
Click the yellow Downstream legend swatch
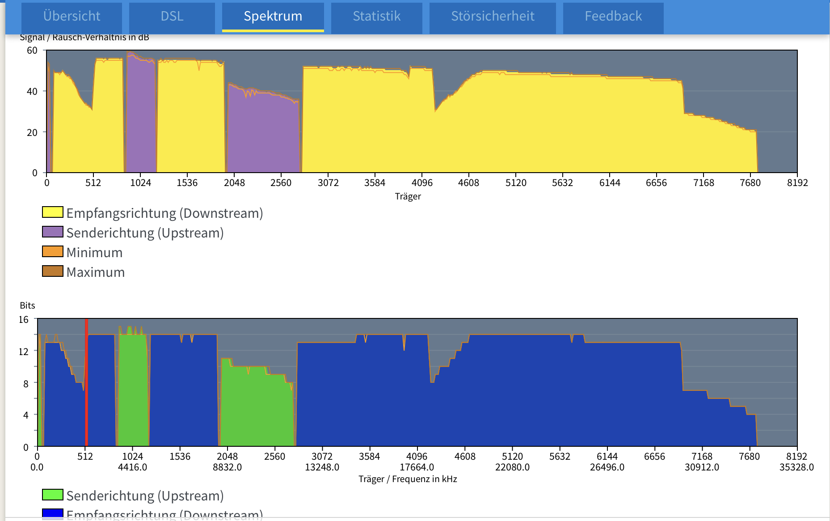[53, 212]
